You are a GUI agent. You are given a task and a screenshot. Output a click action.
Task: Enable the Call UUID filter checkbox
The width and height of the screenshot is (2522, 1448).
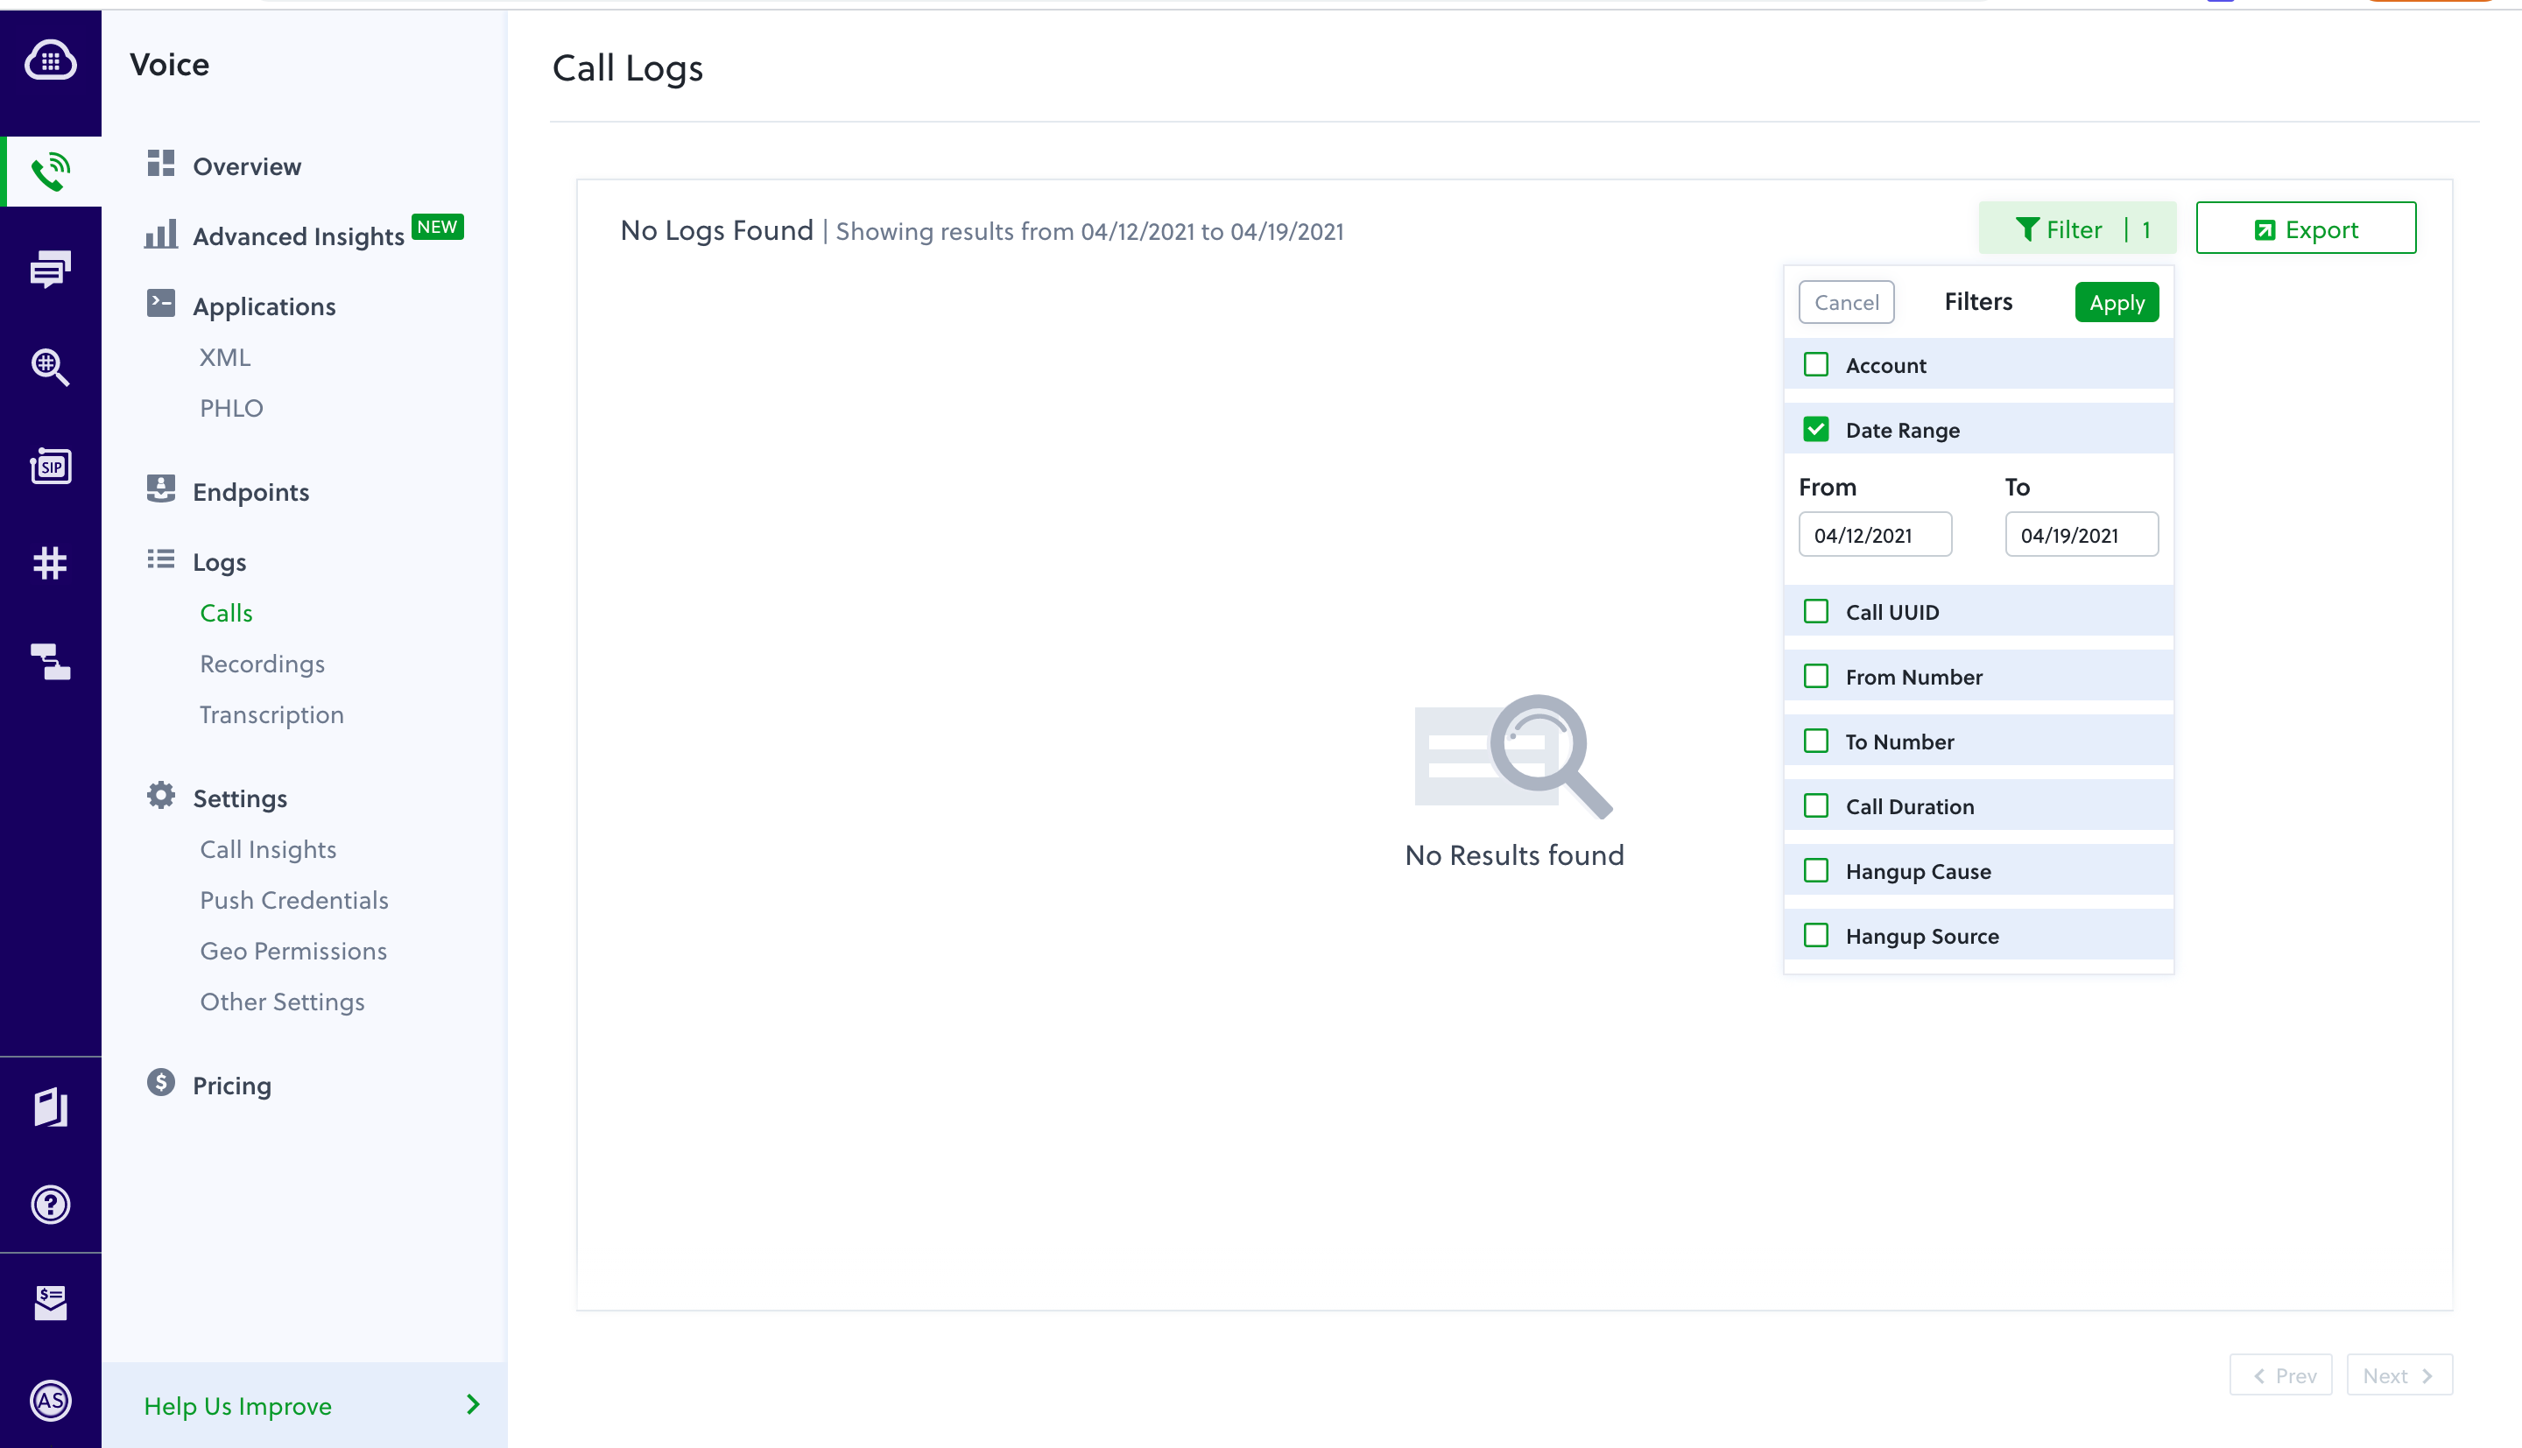tap(1816, 612)
